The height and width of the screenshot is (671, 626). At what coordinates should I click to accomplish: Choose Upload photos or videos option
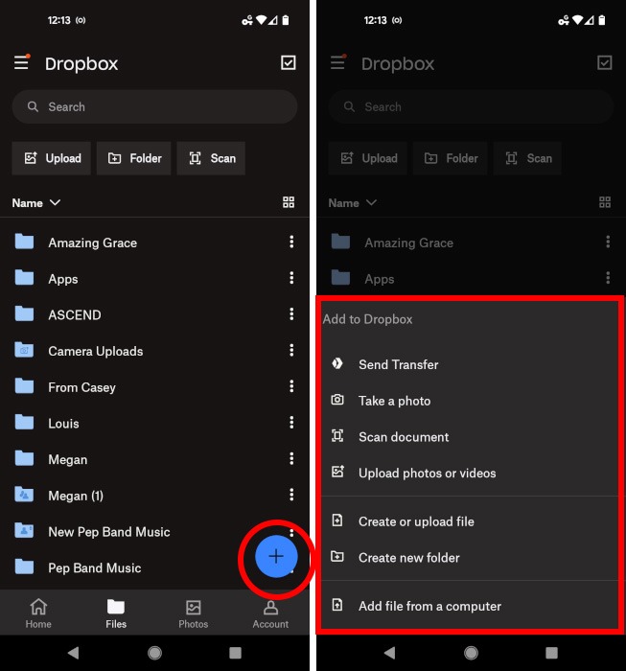point(470,473)
